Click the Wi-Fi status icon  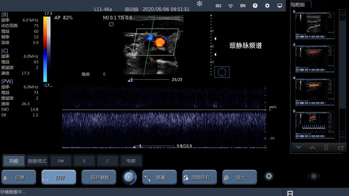pyautogui.click(x=231, y=6)
